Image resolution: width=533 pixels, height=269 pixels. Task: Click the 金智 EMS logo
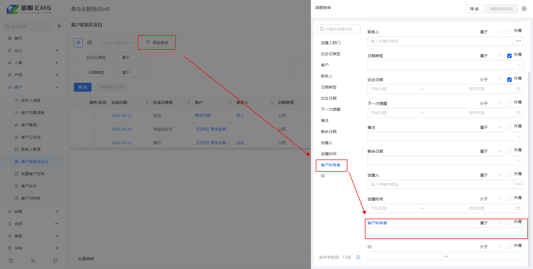click(x=29, y=9)
